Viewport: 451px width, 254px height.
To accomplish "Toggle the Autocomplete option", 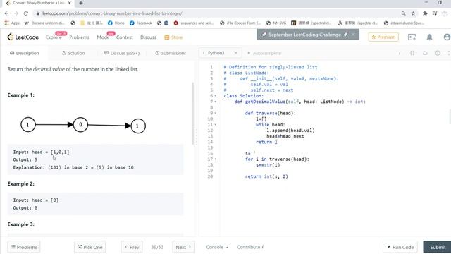I will coord(264,53).
